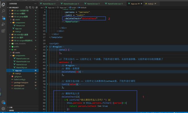Image resolution: width=188 pixels, height=113 pixels.
Task: Collapse all folders in explorer
Action: (36, 8)
